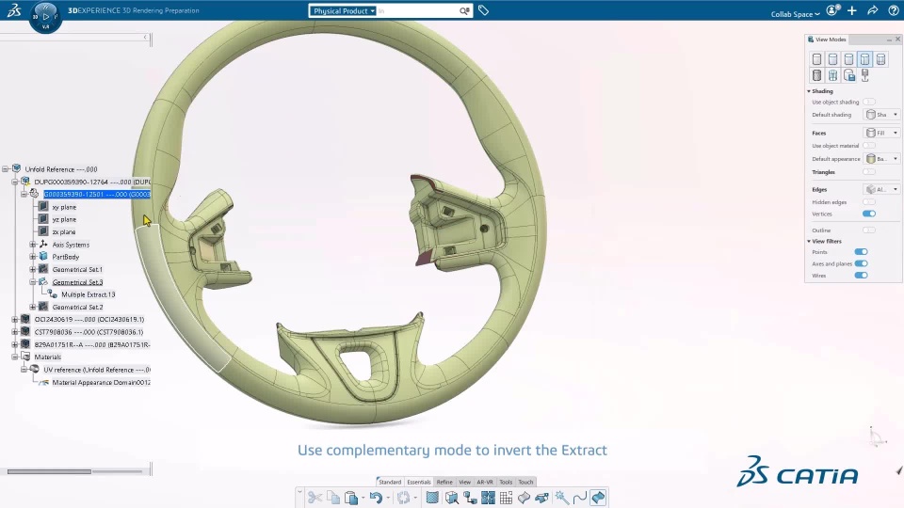Switch to the View tab
904x508 pixels.
tap(464, 482)
